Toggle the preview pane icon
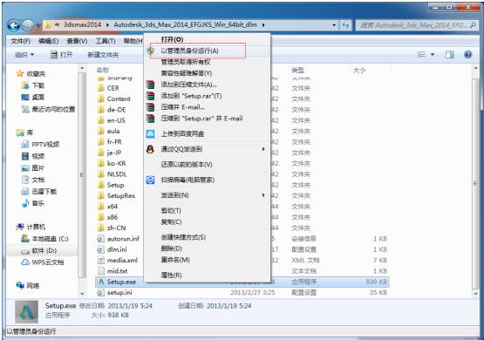 (x=449, y=55)
